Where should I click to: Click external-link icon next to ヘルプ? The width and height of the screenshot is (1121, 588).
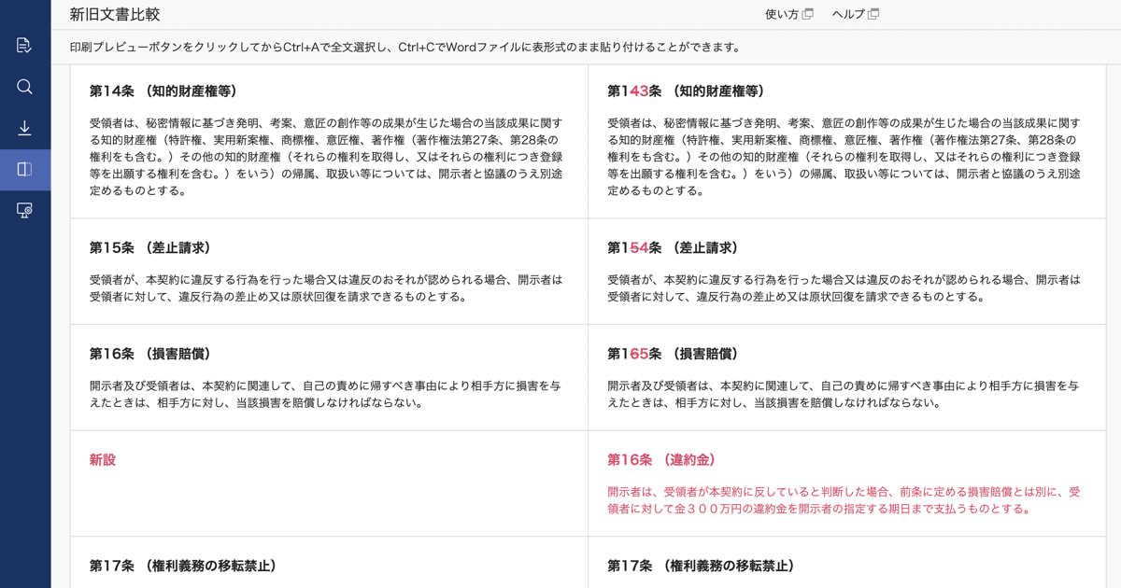(x=873, y=14)
